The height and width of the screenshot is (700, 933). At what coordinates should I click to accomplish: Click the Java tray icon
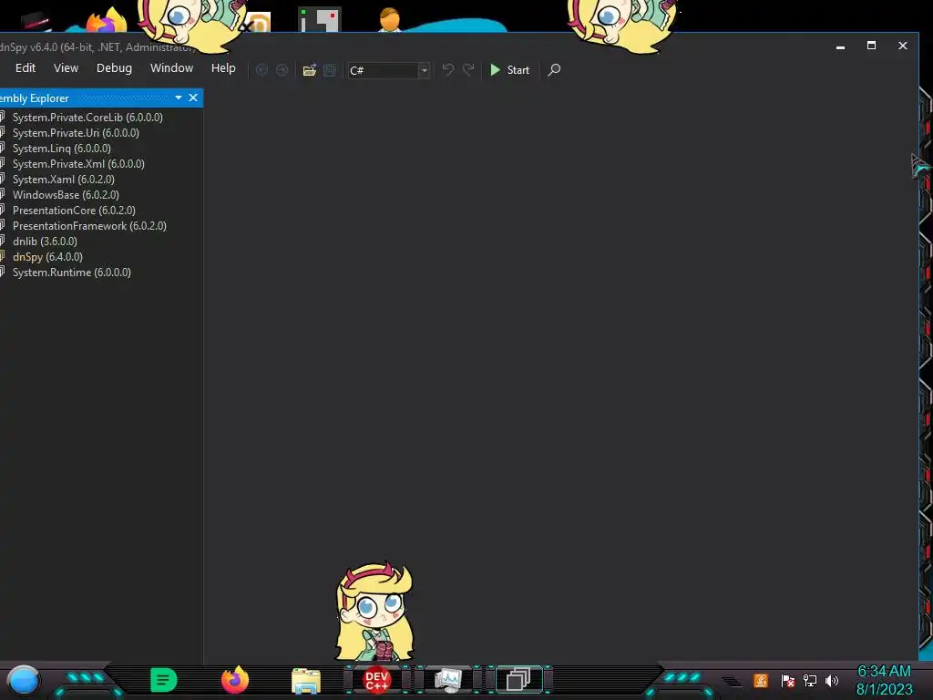click(761, 680)
